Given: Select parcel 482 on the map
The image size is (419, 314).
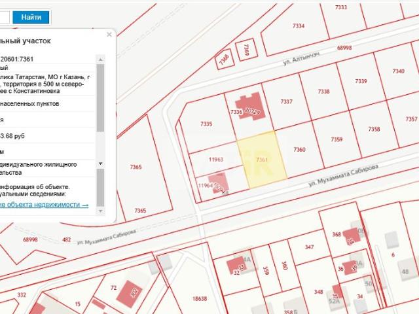Looking at the screenshot, I should point(66,240).
